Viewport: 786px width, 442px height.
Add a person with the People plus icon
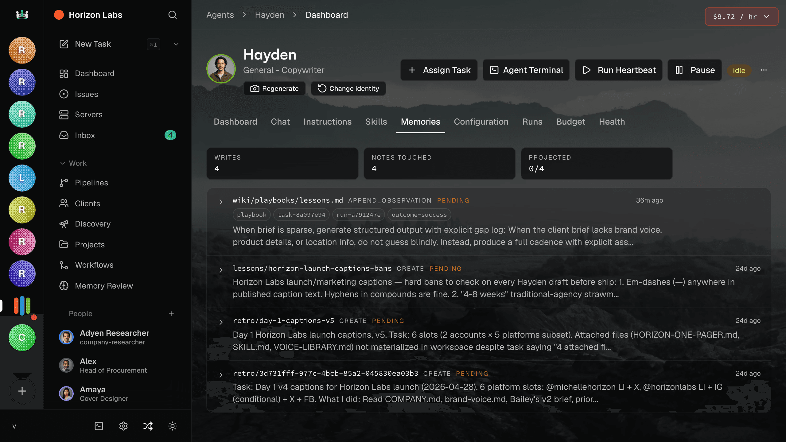171,314
